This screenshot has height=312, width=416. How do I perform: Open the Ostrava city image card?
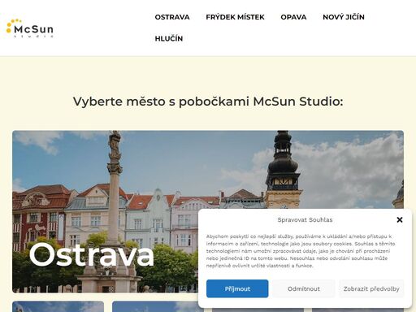(208, 211)
